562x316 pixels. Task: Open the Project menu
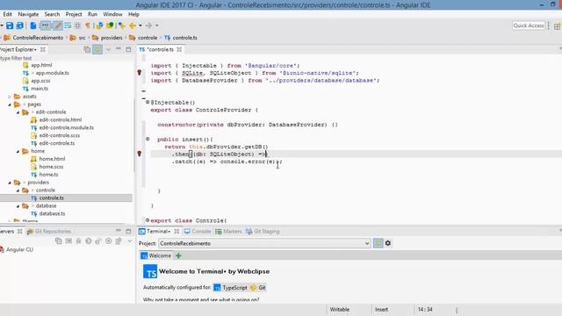(74, 14)
